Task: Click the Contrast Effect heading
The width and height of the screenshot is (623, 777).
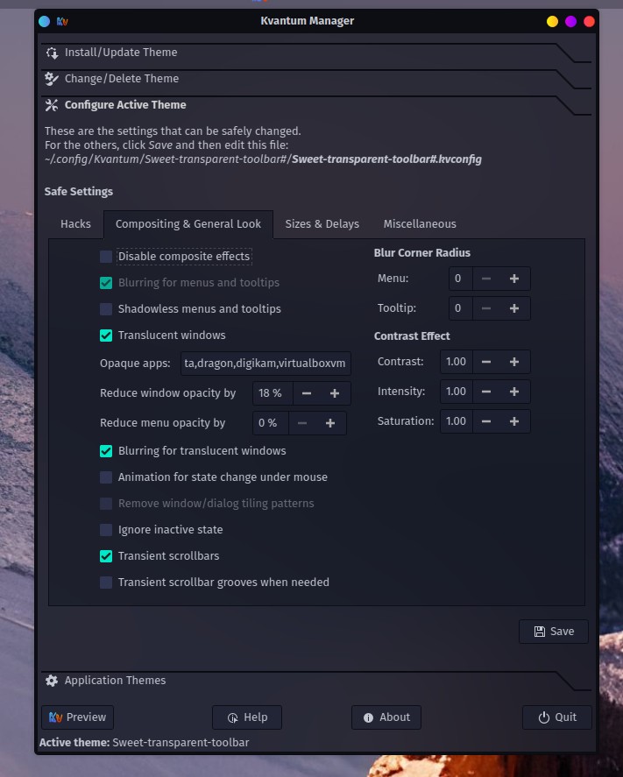Action: point(412,336)
